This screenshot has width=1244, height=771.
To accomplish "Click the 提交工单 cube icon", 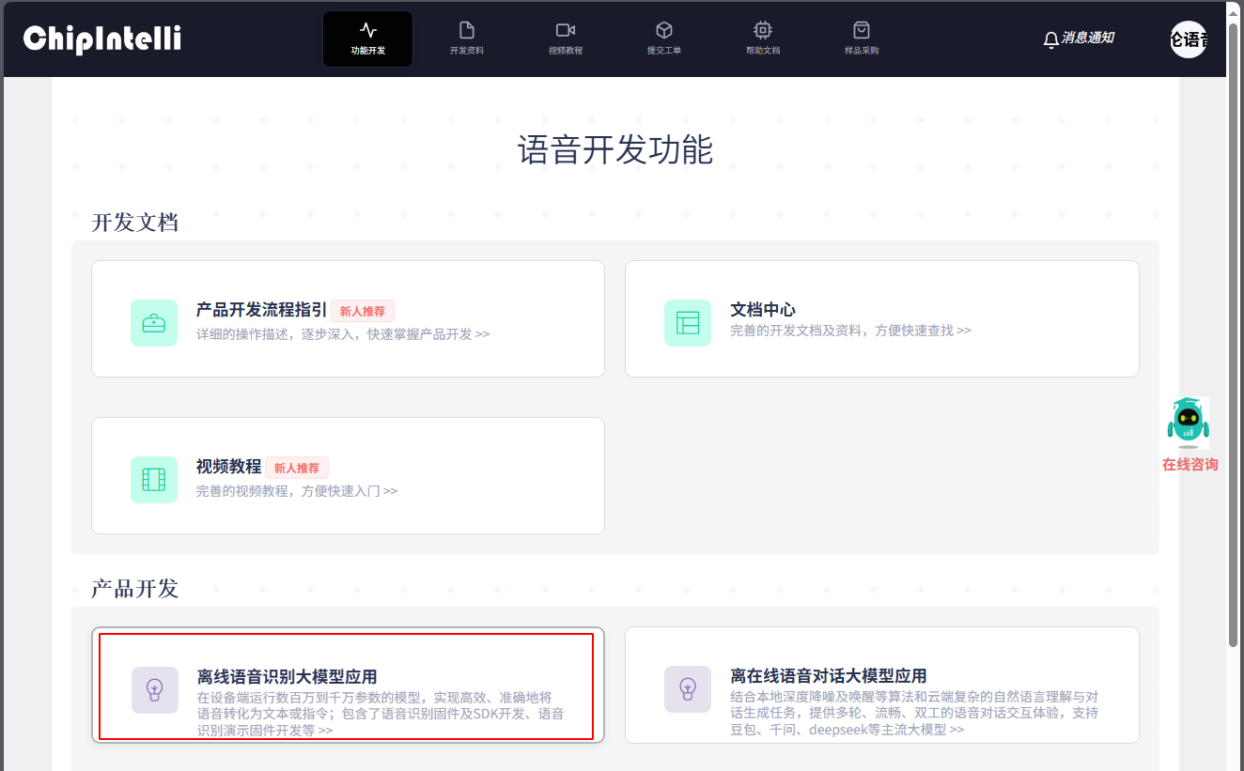I will [x=663, y=30].
